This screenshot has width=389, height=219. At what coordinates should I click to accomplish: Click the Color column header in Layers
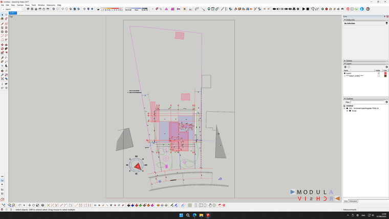pos(385,71)
